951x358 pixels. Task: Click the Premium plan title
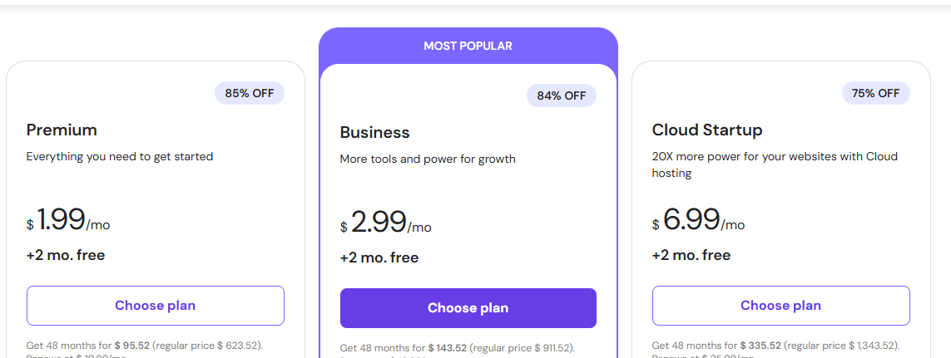(62, 130)
